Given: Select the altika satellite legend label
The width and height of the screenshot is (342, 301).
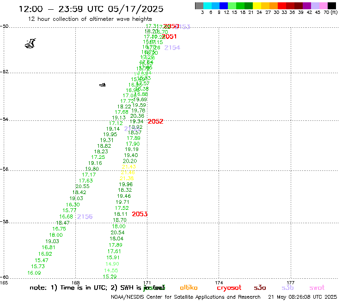Looking at the screenshot, I should tap(189, 288).
